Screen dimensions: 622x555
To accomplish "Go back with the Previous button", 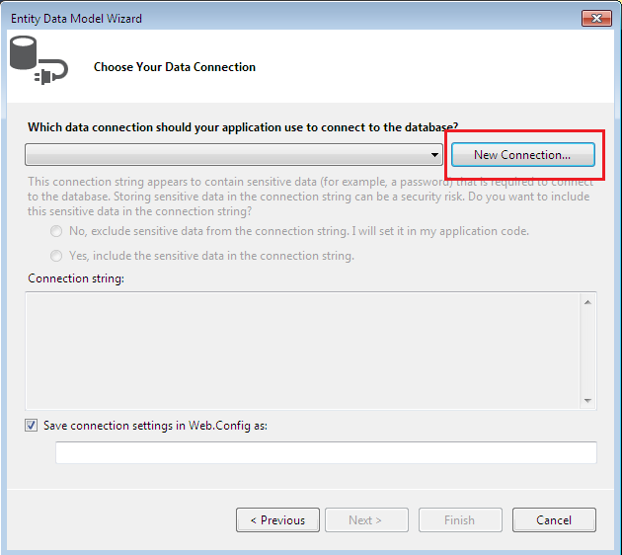I will (x=277, y=520).
